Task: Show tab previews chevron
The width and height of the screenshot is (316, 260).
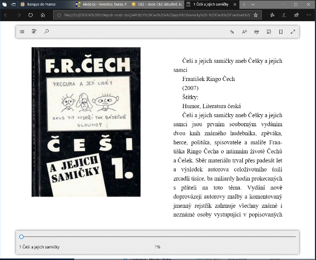Action: coord(253,5)
